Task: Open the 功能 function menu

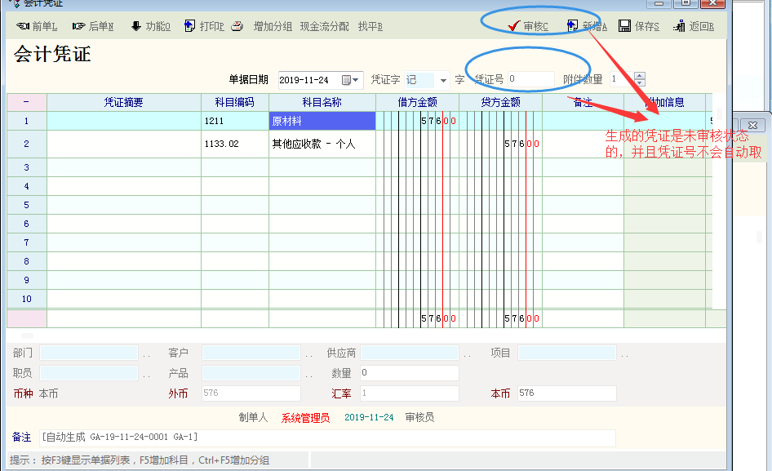Action: click(x=150, y=27)
